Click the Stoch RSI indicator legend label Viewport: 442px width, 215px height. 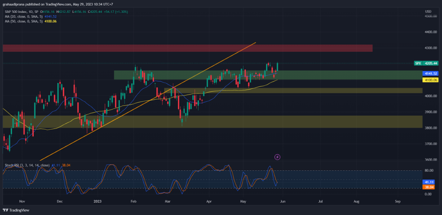pyautogui.click(x=27, y=165)
